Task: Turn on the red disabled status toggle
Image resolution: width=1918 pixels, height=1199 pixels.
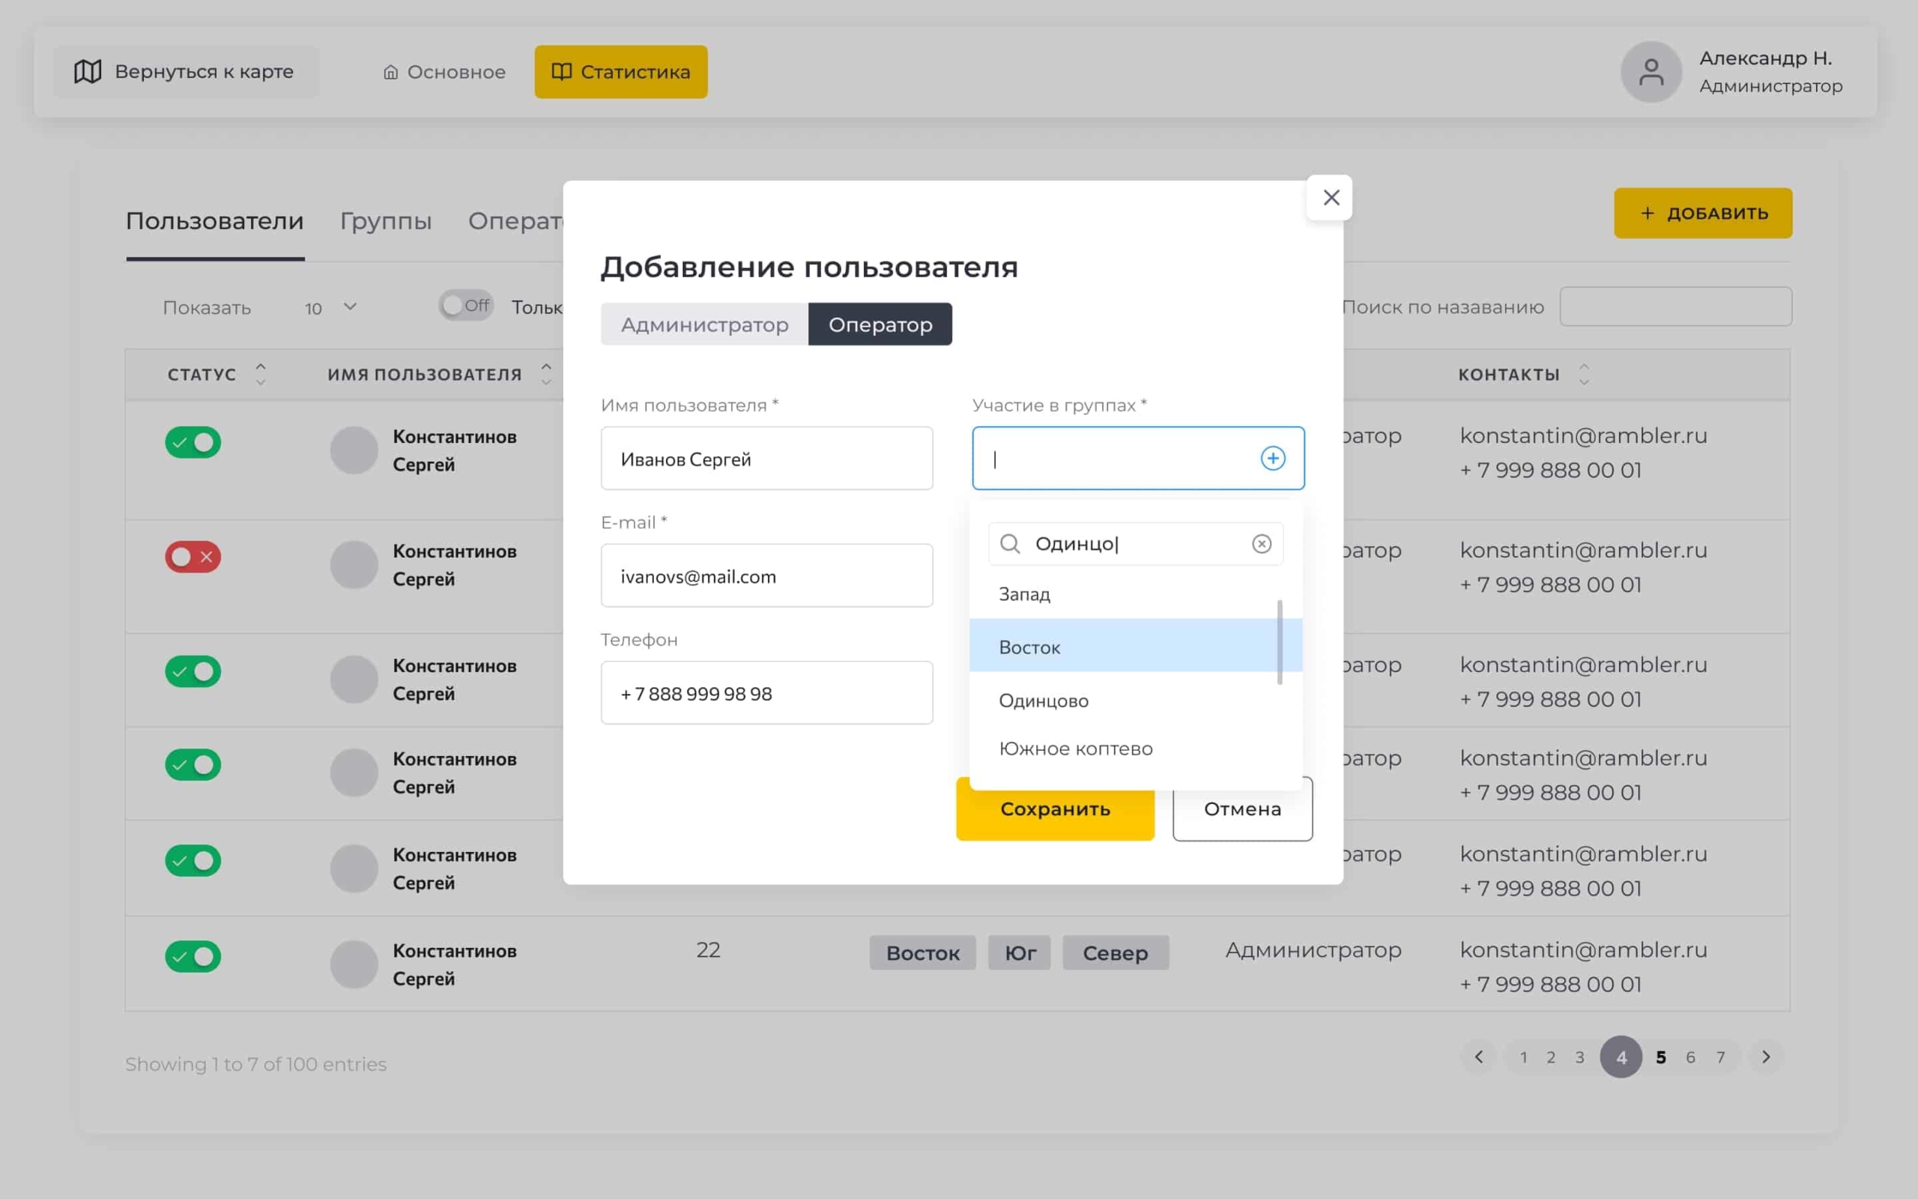Action: coord(193,557)
